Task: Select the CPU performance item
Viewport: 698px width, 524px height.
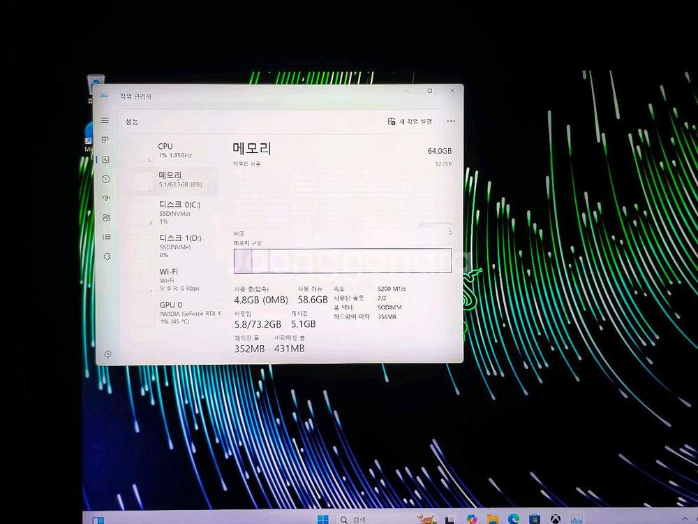Action: (172, 151)
